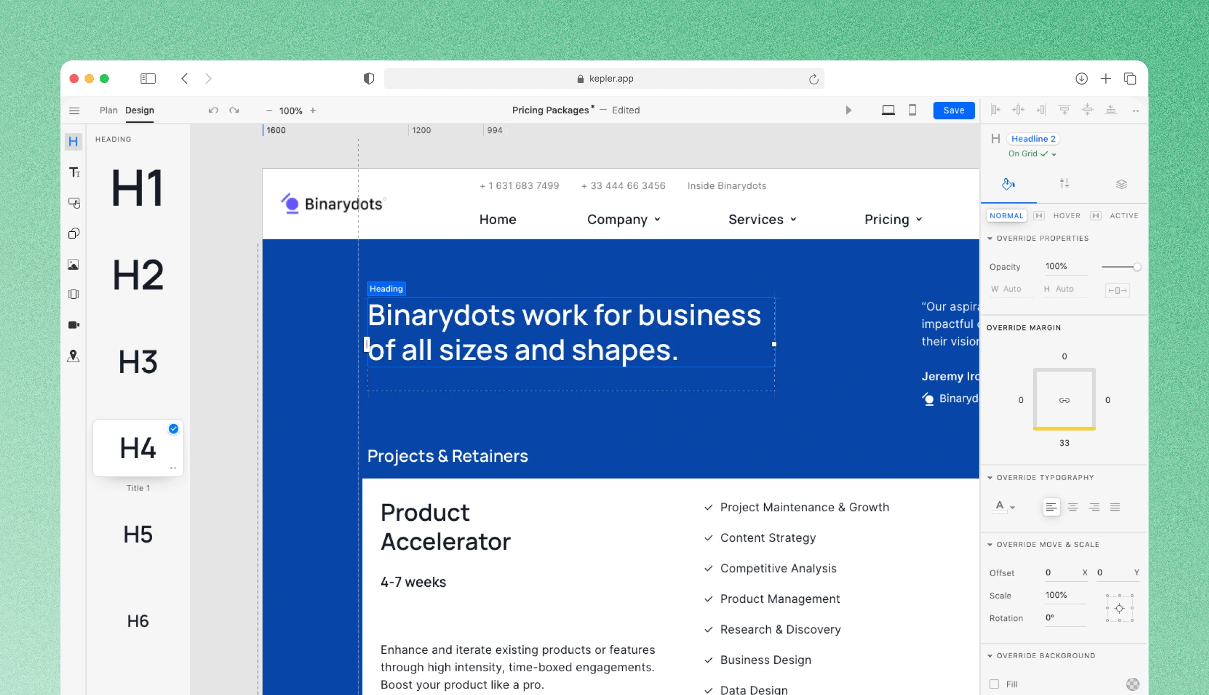Open the shapes tool icon

[x=74, y=233]
